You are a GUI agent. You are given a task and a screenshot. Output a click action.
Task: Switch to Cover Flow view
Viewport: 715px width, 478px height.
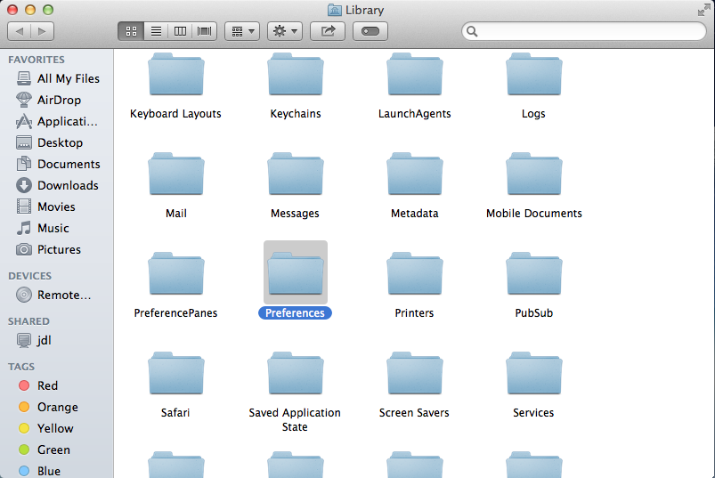tap(205, 31)
